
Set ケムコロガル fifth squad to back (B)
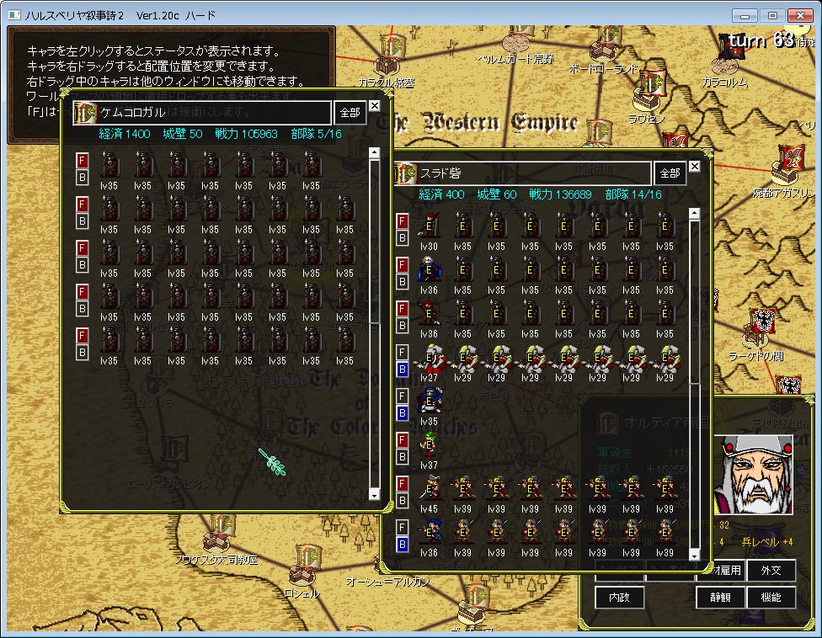tap(83, 353)
